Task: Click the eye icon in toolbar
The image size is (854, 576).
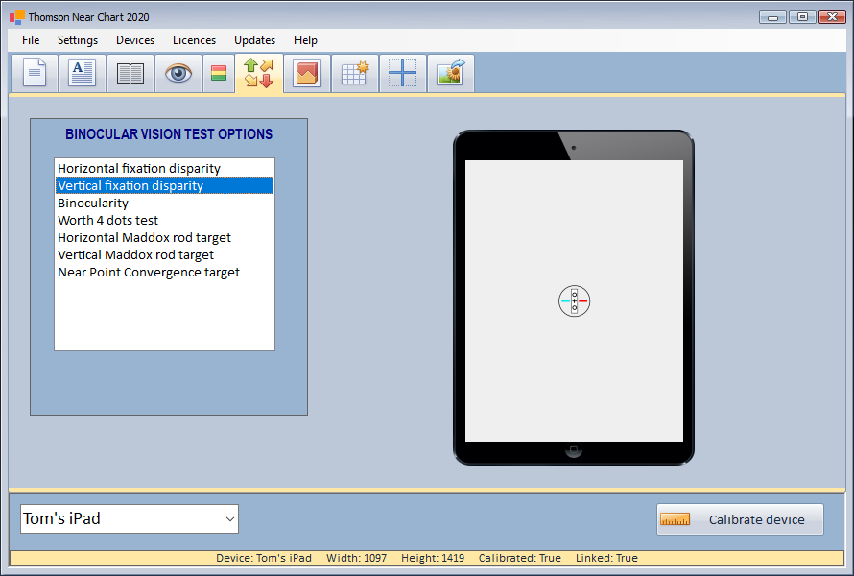Action: point(178,74)
